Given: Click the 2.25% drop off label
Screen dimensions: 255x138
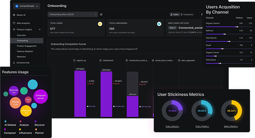Looking at the screenshot, I should 91,82.
